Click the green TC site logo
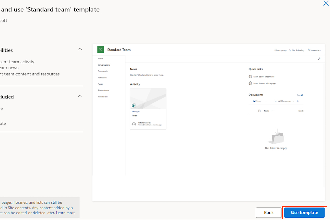 (101, 49)
